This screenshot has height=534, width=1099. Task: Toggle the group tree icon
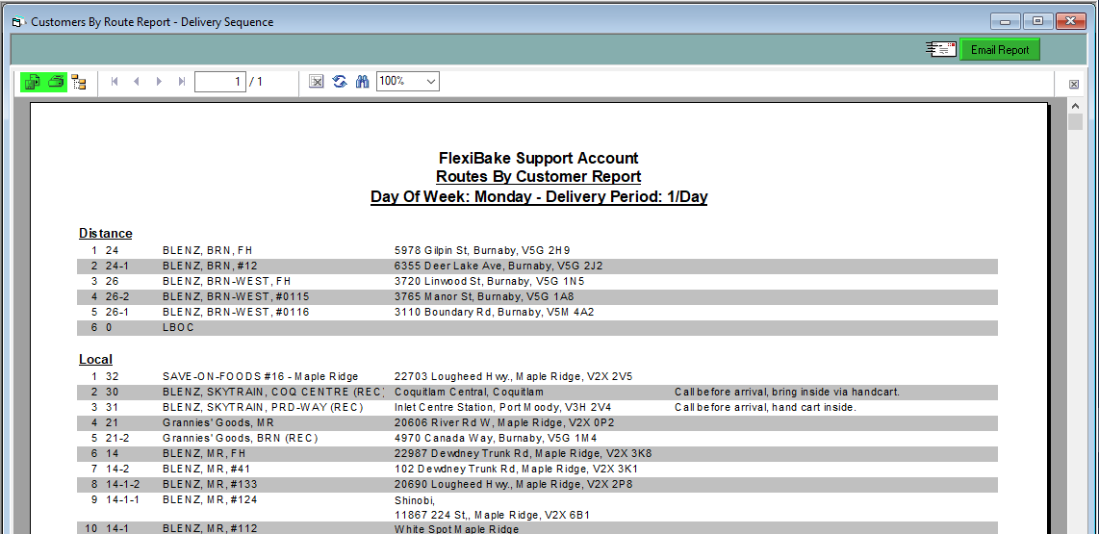coord(79,82)
